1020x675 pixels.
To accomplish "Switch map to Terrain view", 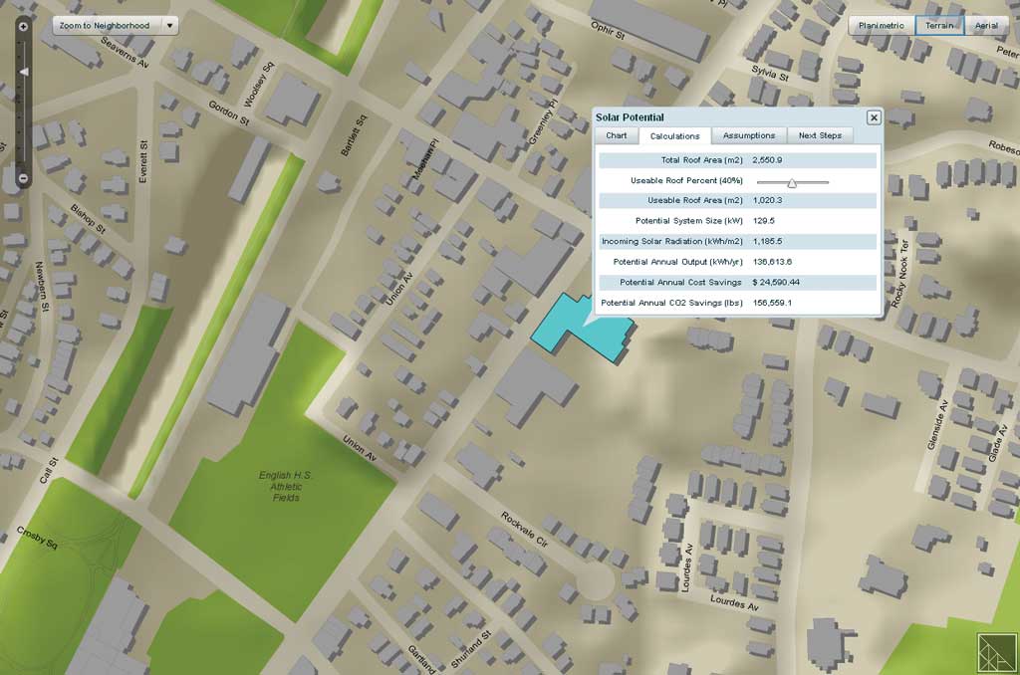I will pos(939,25).
